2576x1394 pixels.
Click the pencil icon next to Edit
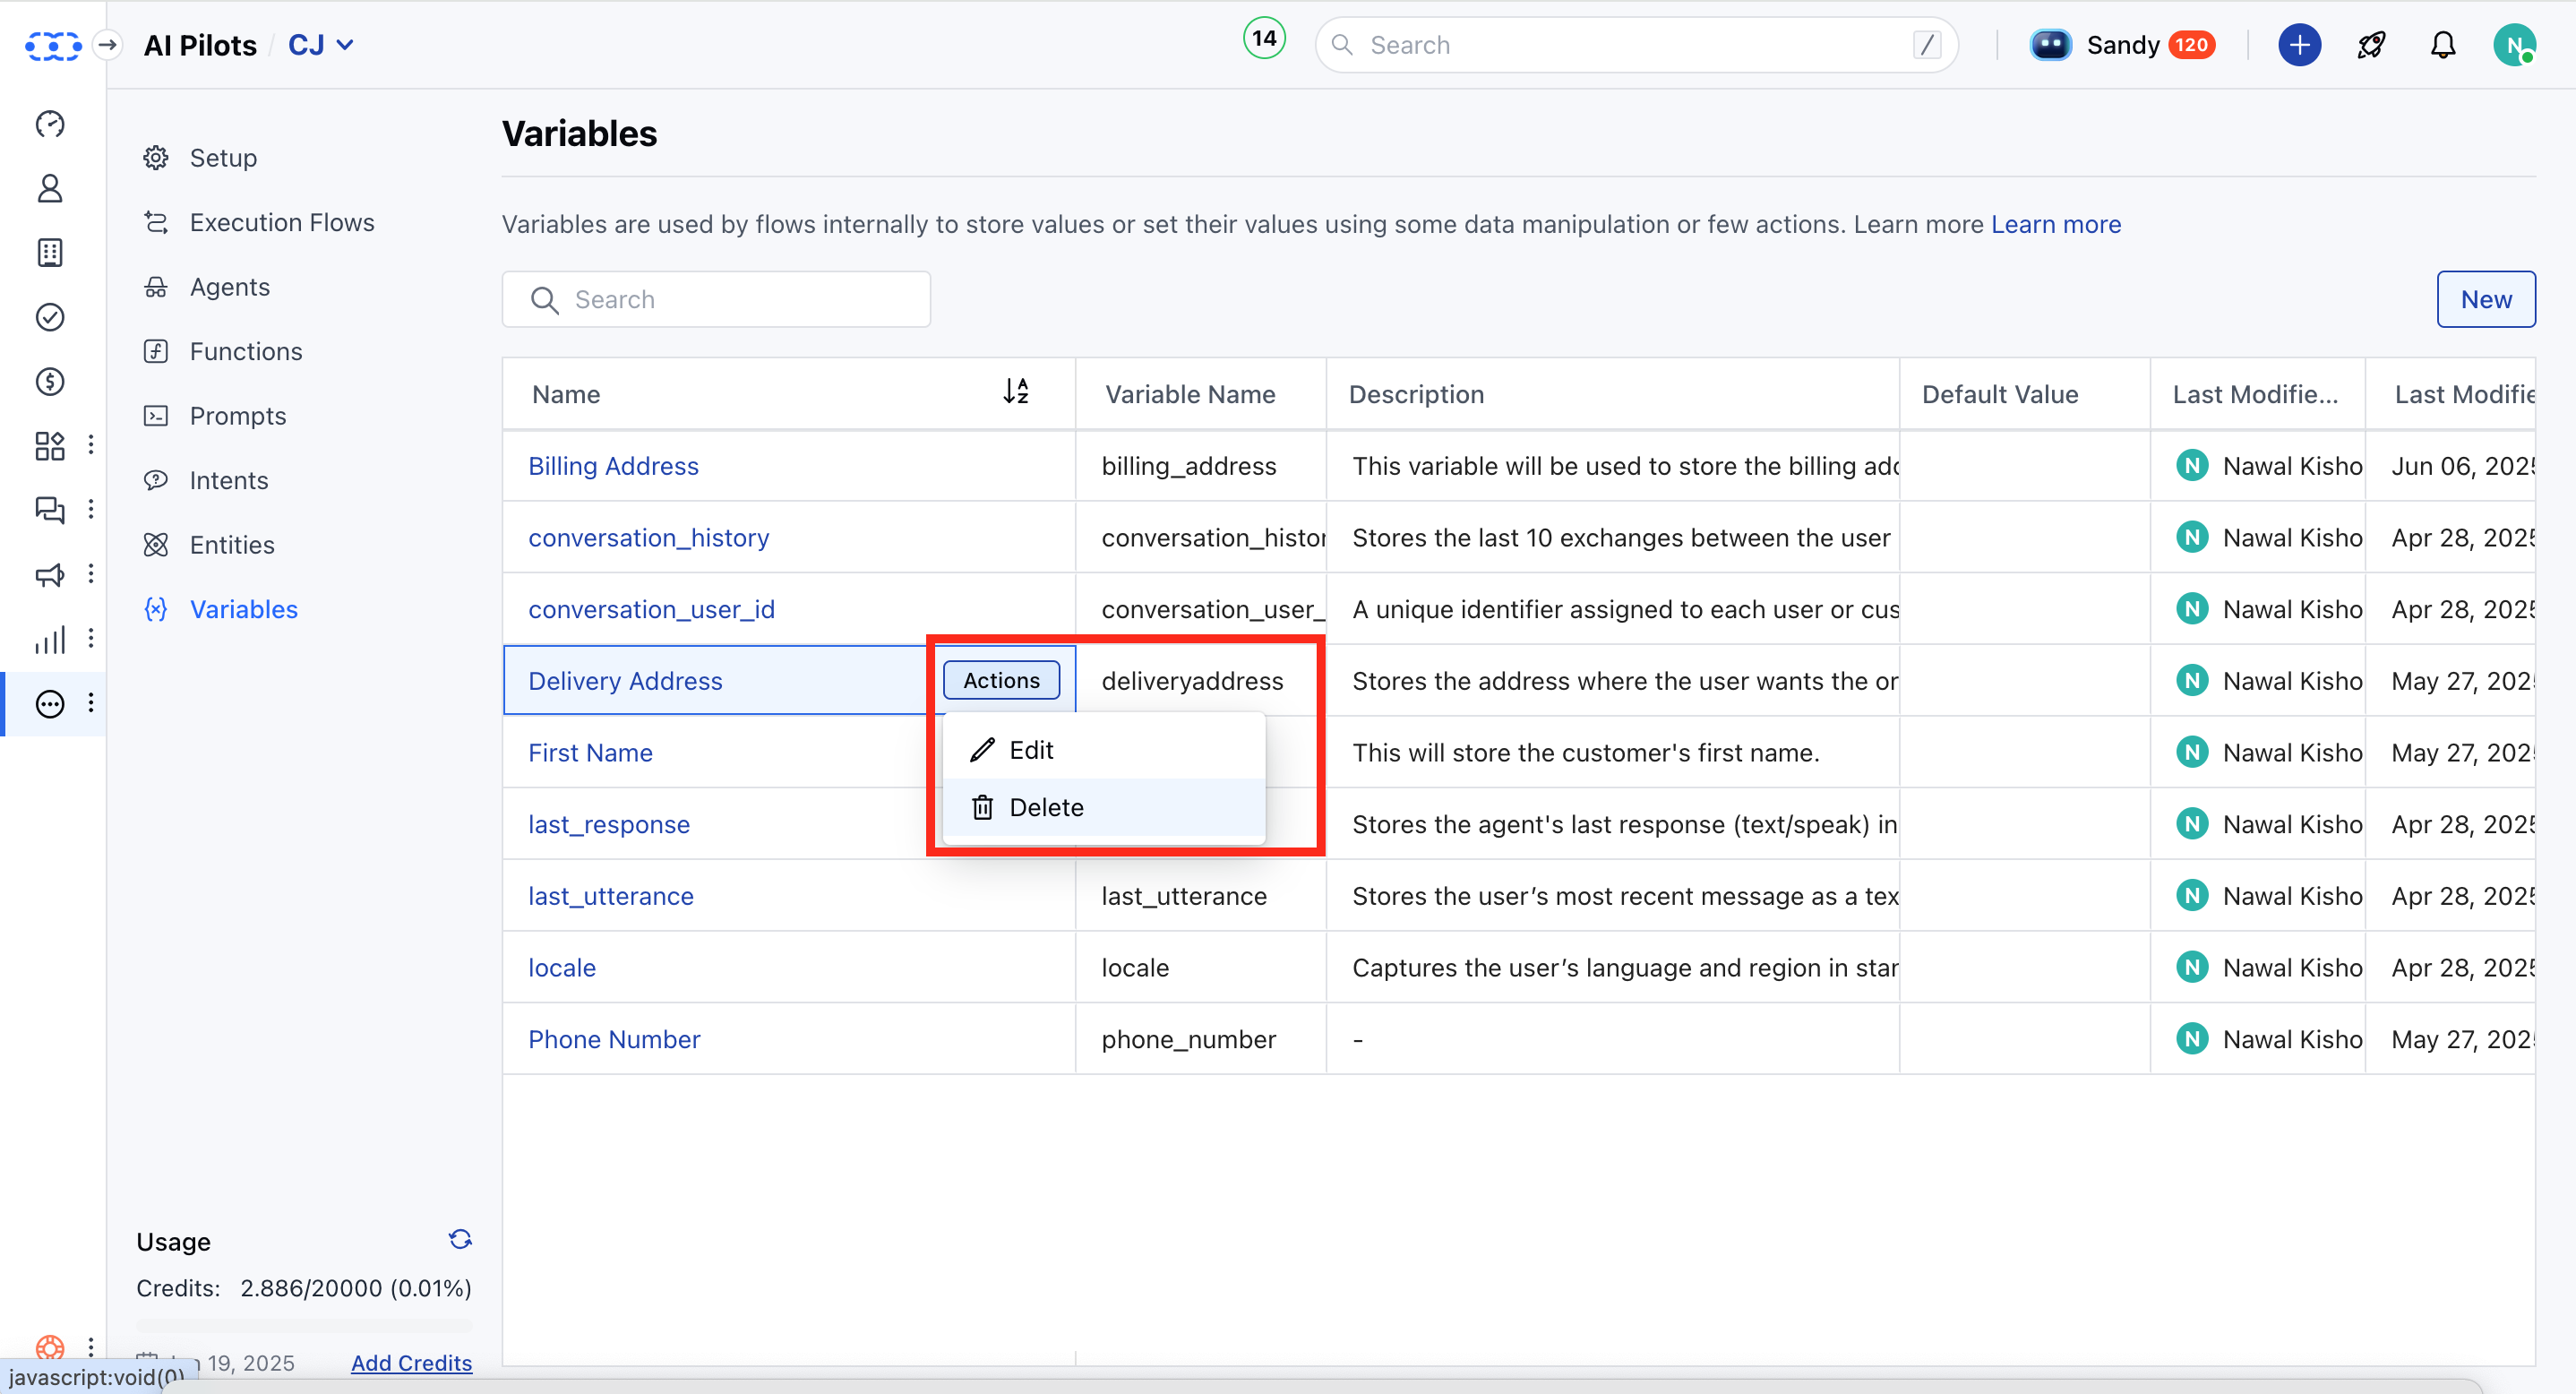click(982, 750)
